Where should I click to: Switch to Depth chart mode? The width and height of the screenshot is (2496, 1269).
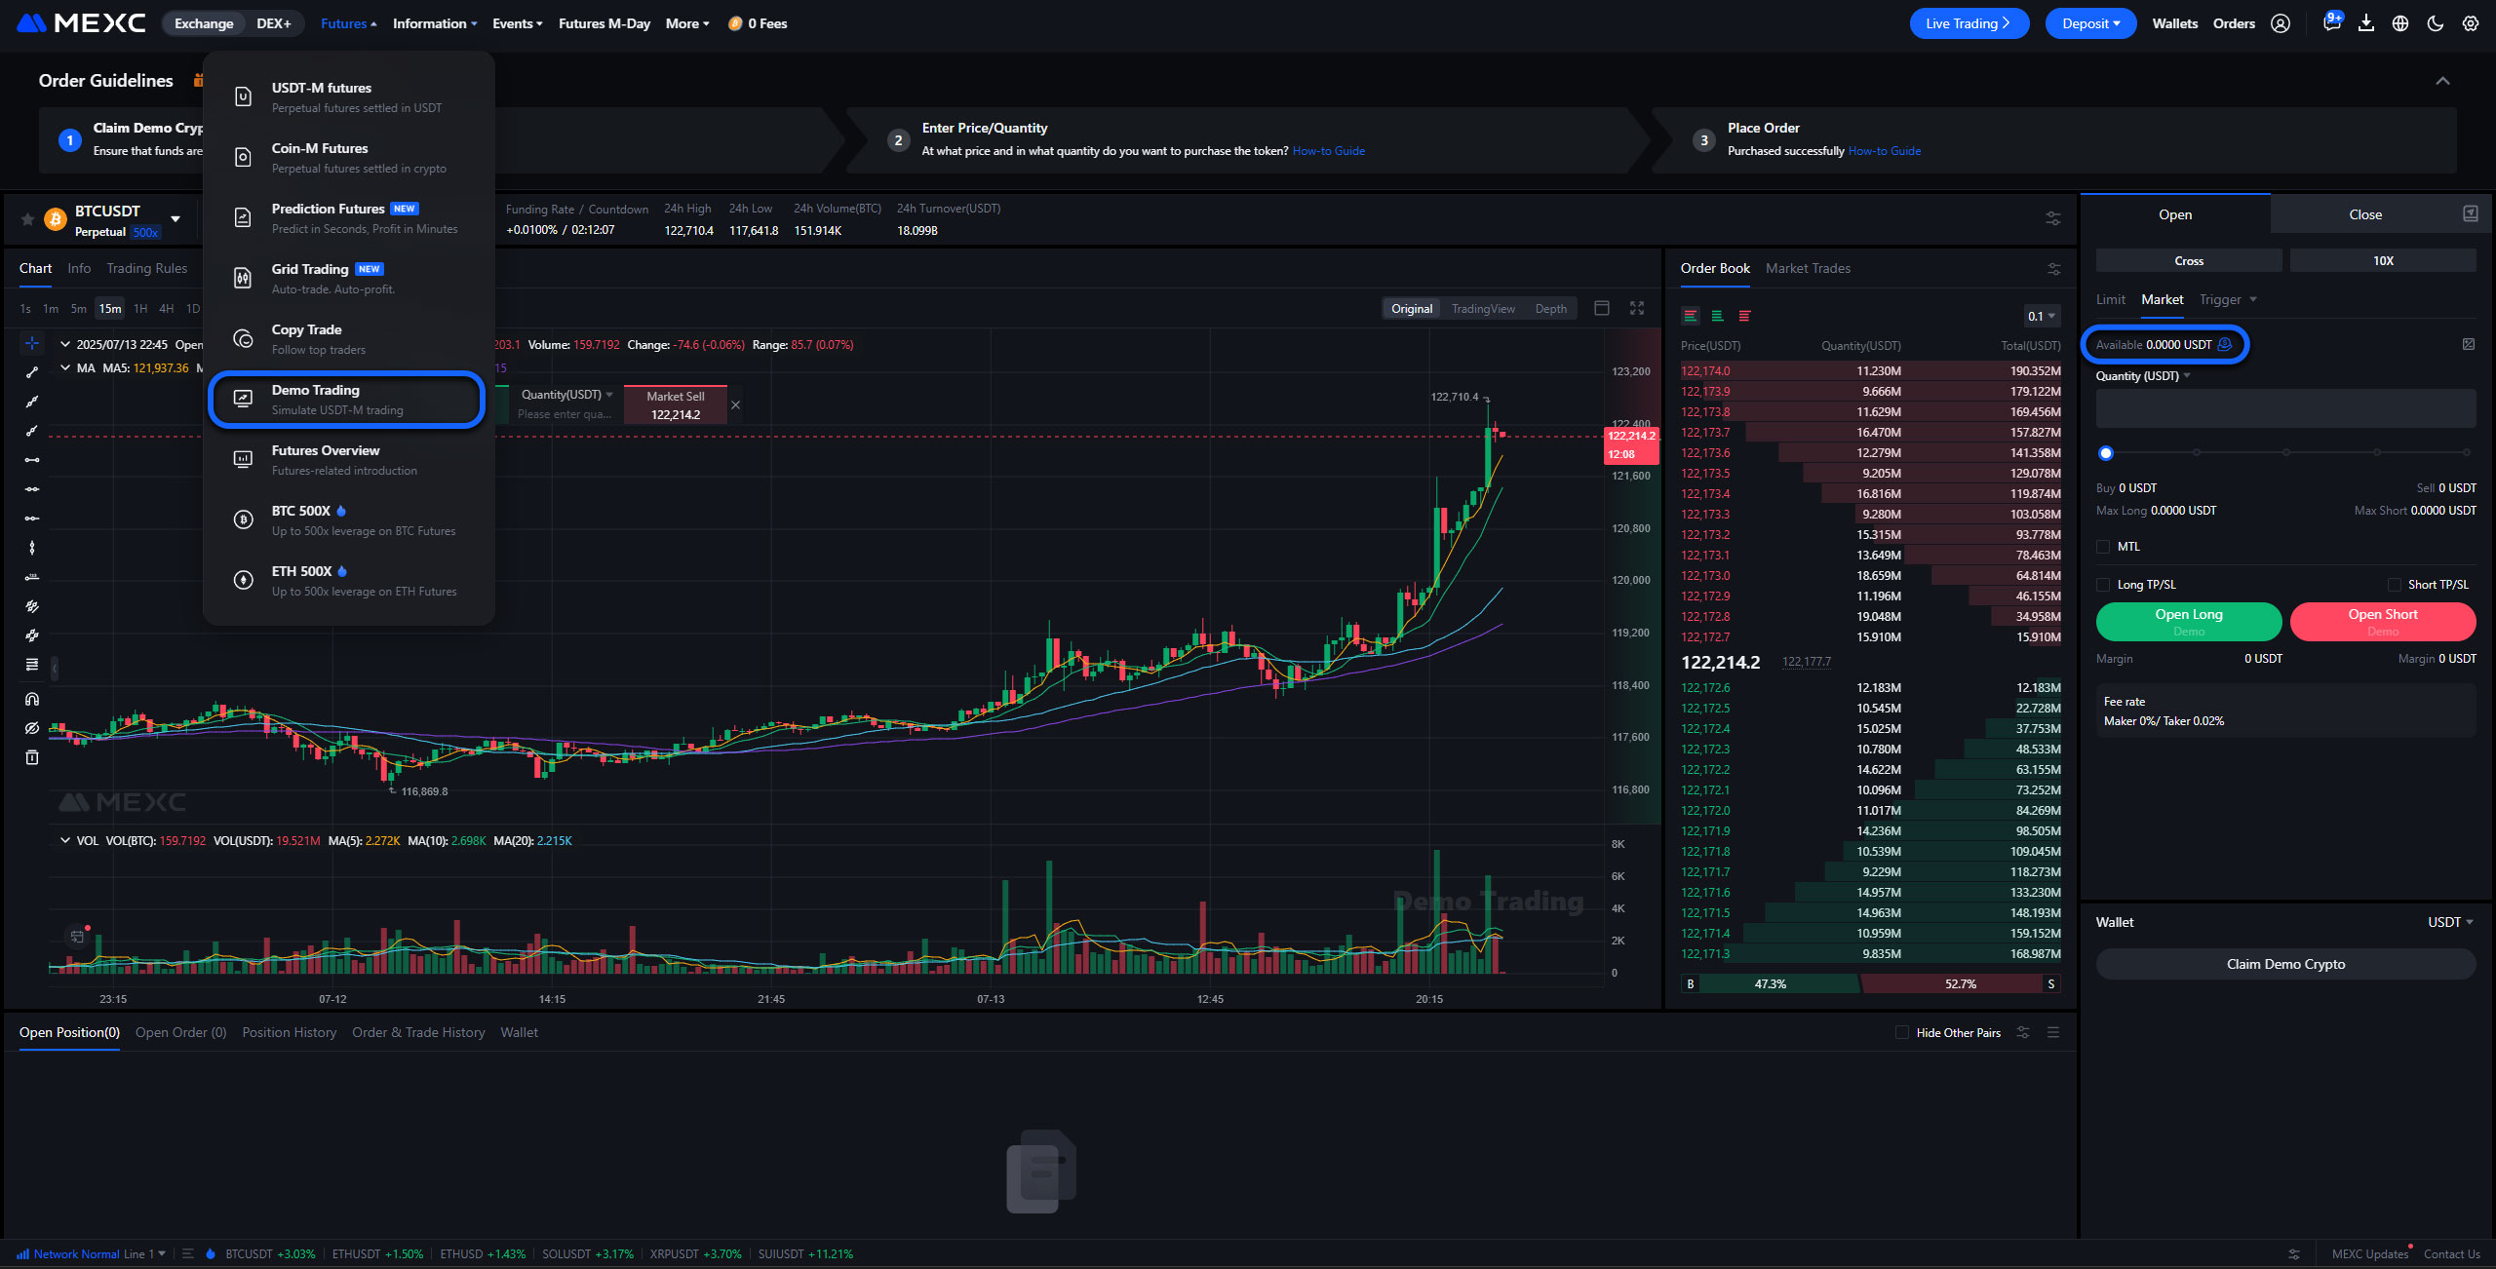tap(1550, 309)
